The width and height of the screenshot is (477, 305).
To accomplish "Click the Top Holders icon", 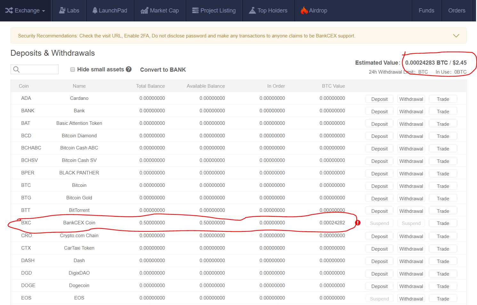I will (x=253, y=11).
